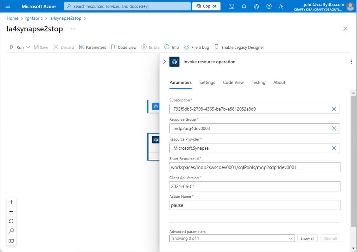
Task: Zoom out on the designer canvas
Action: (x=11, y=211)
